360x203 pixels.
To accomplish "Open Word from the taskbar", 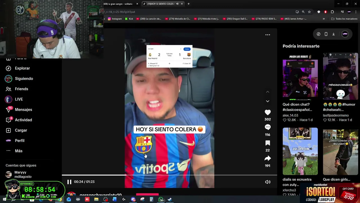I will (x=114, y=200).
